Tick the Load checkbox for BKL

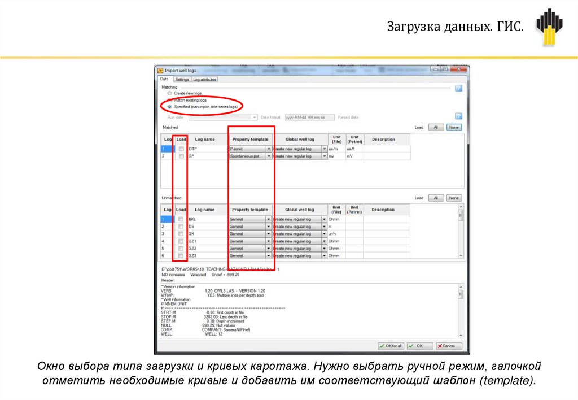coord(181,219)
